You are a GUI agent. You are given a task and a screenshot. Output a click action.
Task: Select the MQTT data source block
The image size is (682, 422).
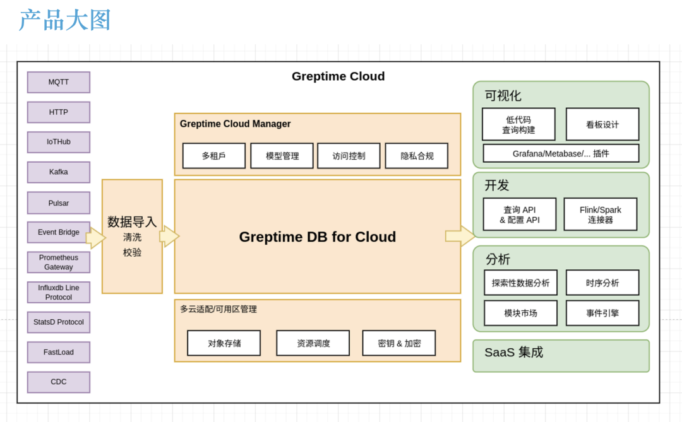pyautogui.click(x=58, y=82)
